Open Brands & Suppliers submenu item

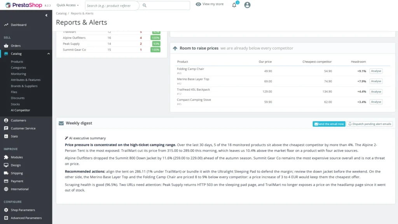click(24, 86)
